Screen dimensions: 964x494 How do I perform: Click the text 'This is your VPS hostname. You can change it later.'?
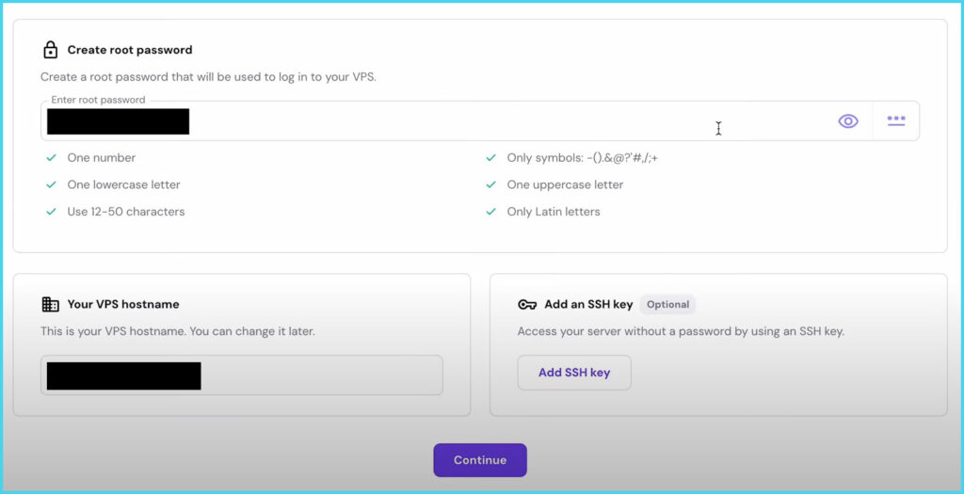pos(178,331)
